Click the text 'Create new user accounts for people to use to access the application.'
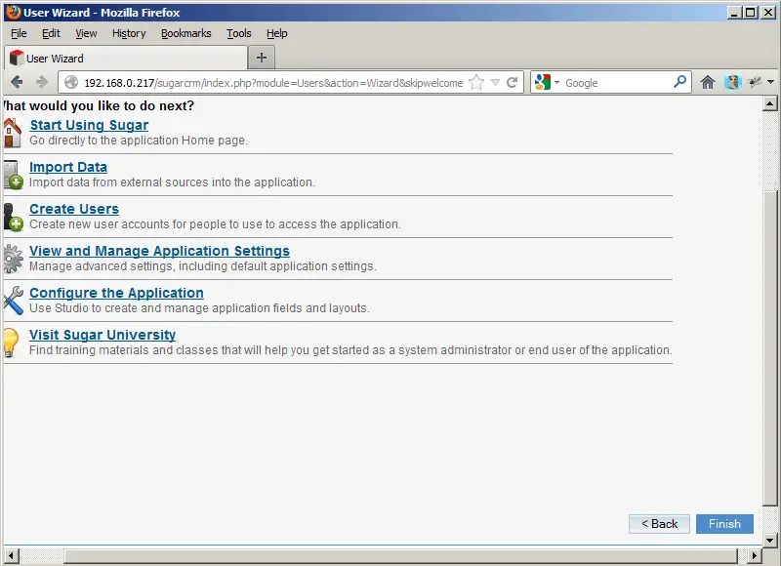 pos(215,224)
